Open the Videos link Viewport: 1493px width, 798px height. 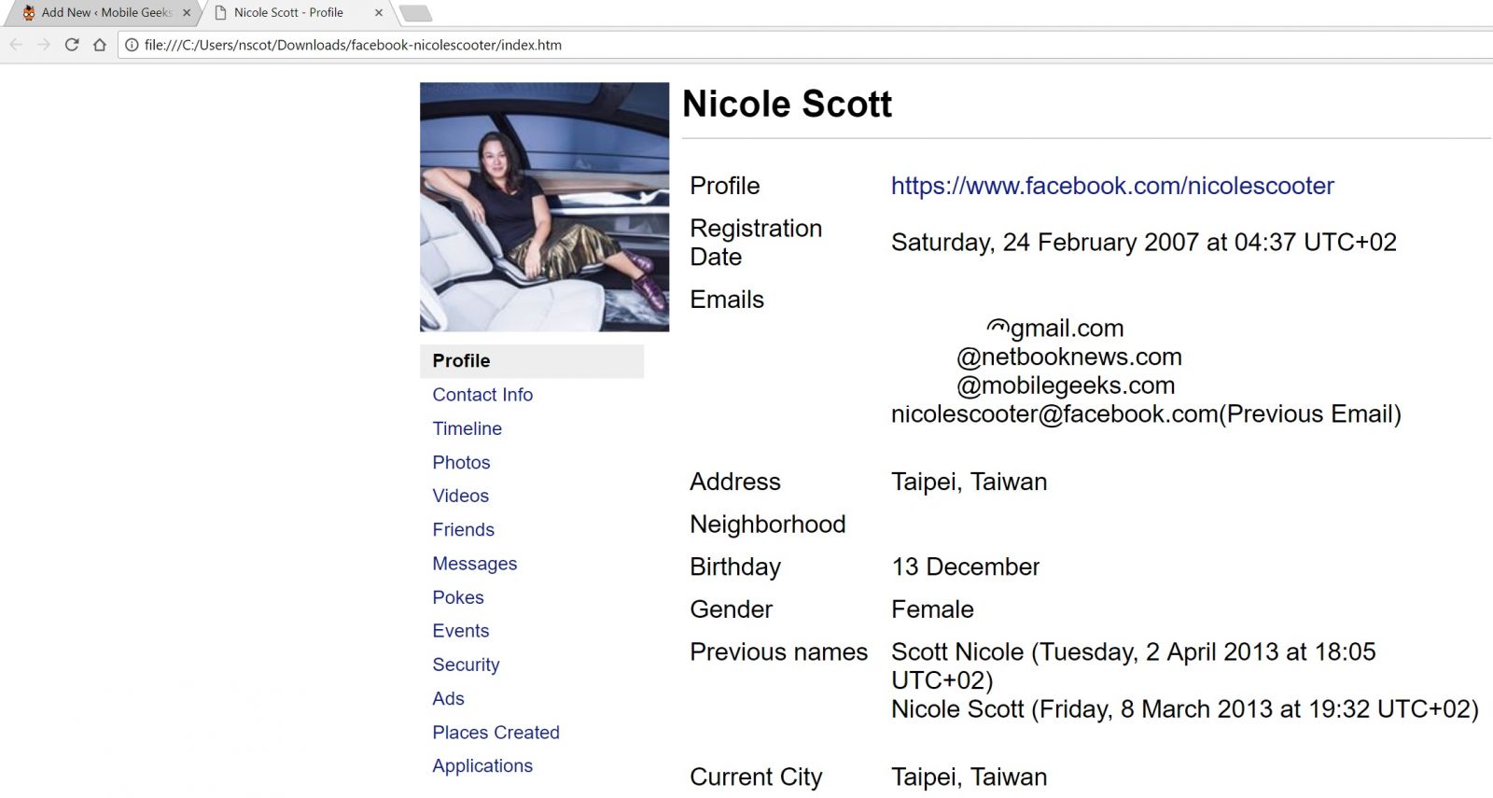(460, 496)
